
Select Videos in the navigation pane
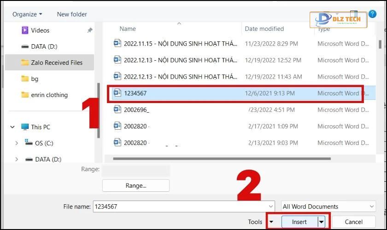[40, 30]
